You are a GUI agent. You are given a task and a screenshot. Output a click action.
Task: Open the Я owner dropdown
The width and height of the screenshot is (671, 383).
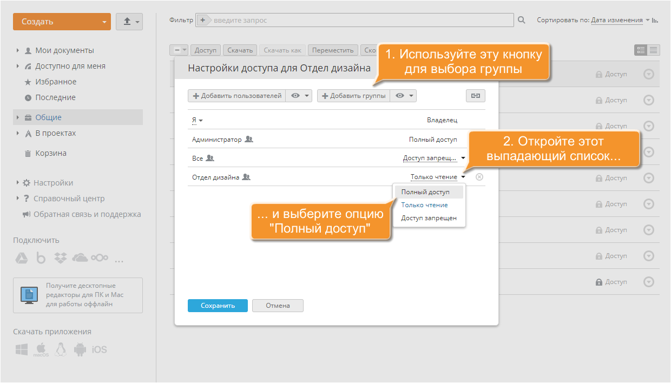point(198,121)
